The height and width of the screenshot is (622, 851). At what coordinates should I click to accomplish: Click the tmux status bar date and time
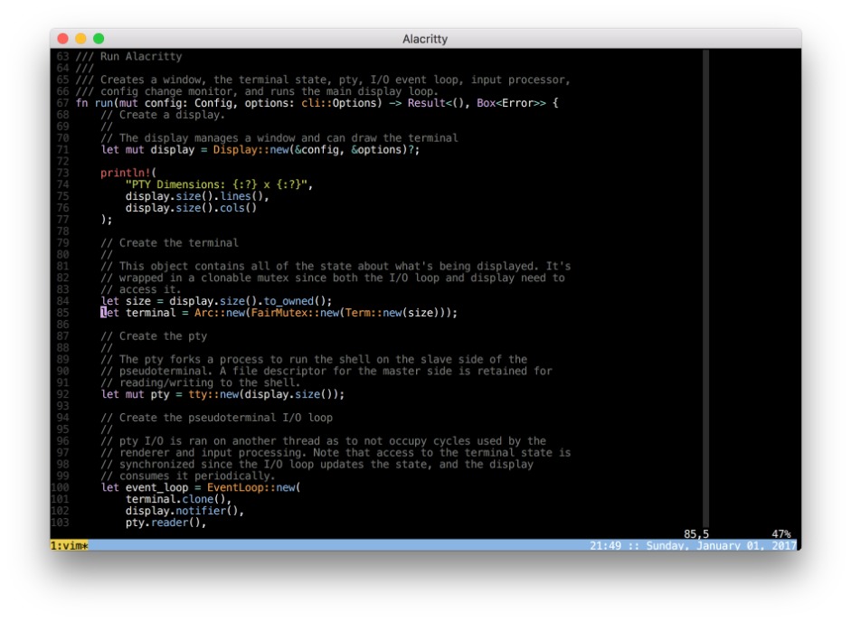[x=690, y=546]
